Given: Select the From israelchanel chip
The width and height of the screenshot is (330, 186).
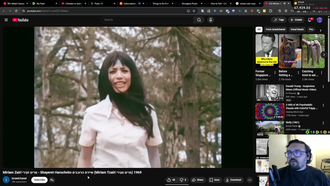Looking at the screenshot, I should tap(275, 29).
